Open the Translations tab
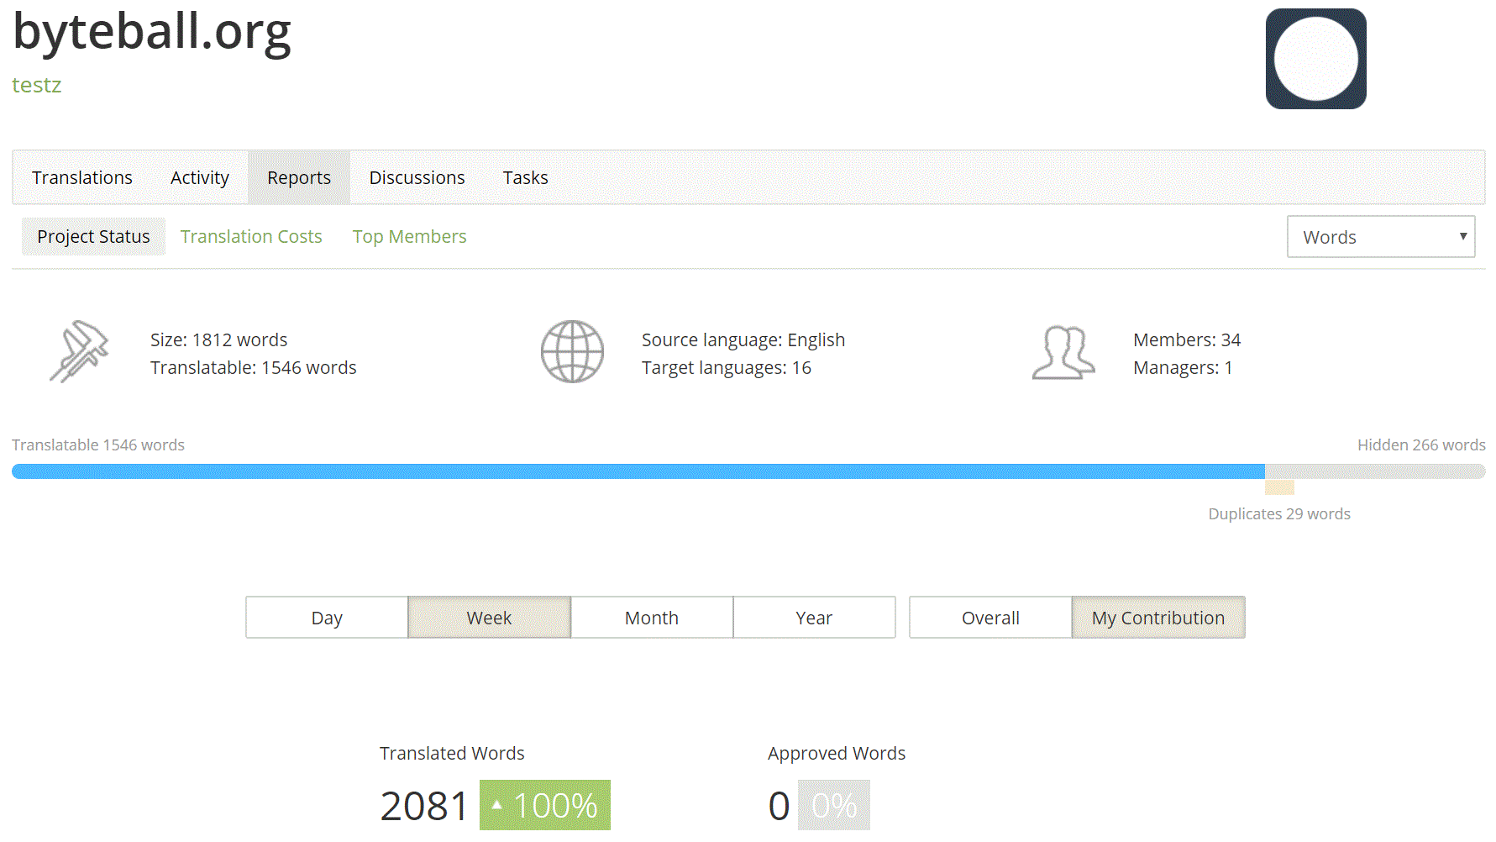Image resolution: width=1496 pixels, height=842 pixels. click(x=82, y=177)
